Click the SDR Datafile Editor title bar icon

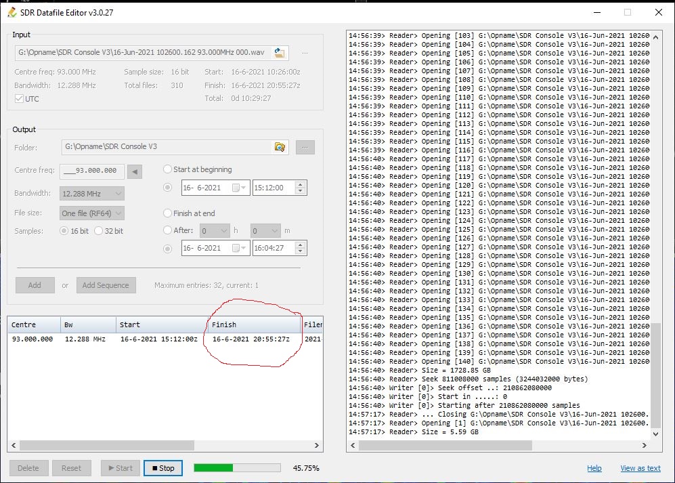coord(12,12)
